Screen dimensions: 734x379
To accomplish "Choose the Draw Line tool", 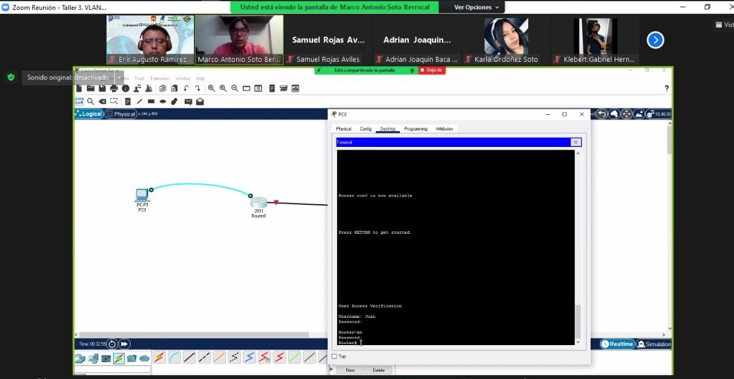I will click(139, 101).
